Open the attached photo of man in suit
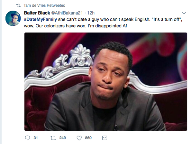 106,82
